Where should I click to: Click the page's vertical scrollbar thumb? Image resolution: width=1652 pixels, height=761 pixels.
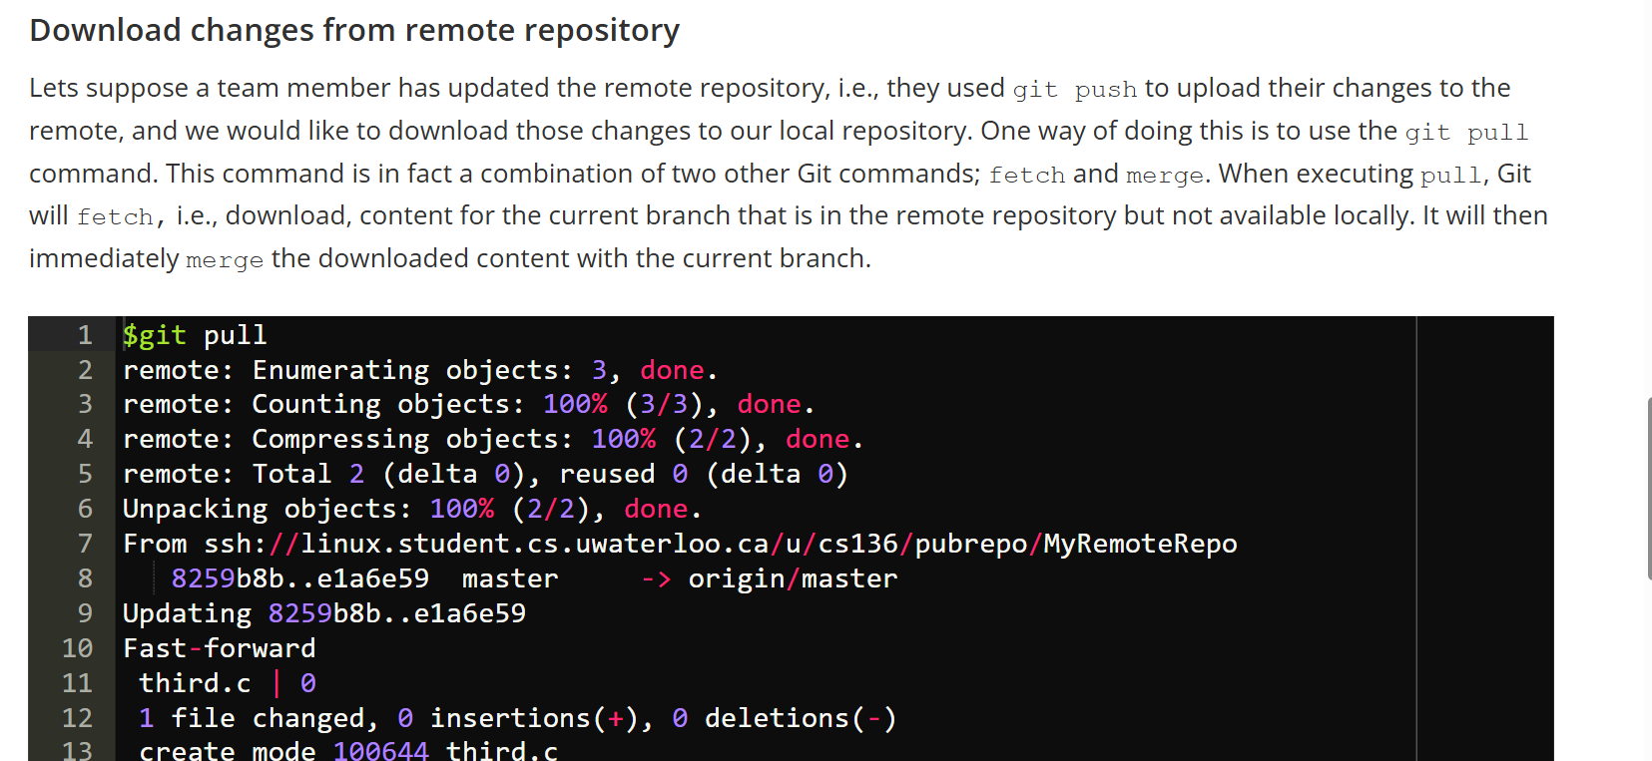pyautogui.click(x=1648, y=487)
